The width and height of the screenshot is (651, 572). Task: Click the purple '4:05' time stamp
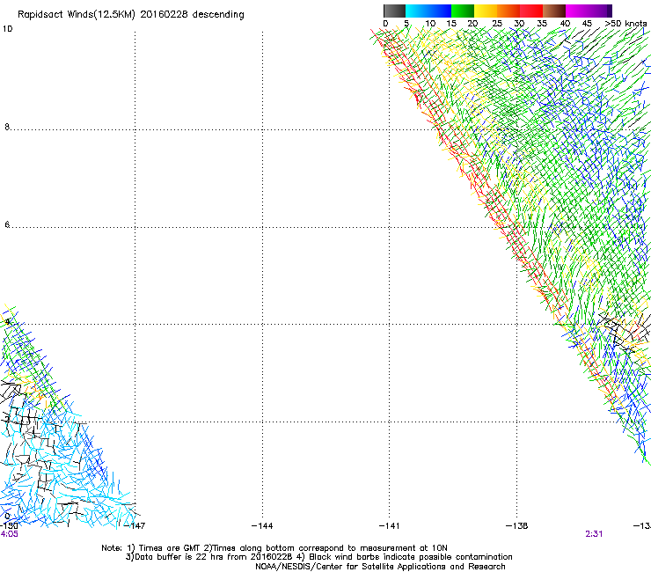[9, 534]
